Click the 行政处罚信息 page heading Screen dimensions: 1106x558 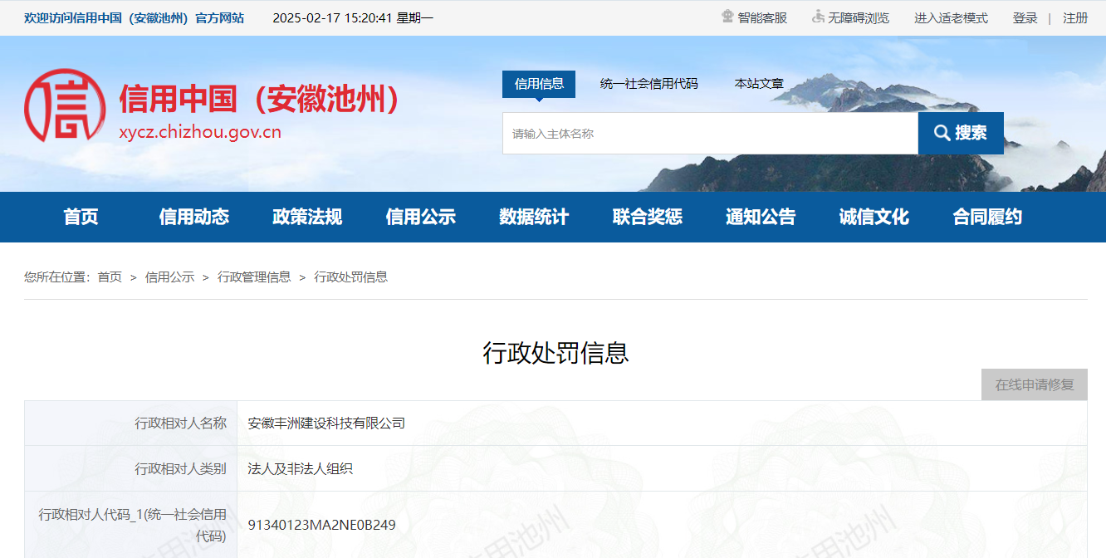(x=555, y=352)
